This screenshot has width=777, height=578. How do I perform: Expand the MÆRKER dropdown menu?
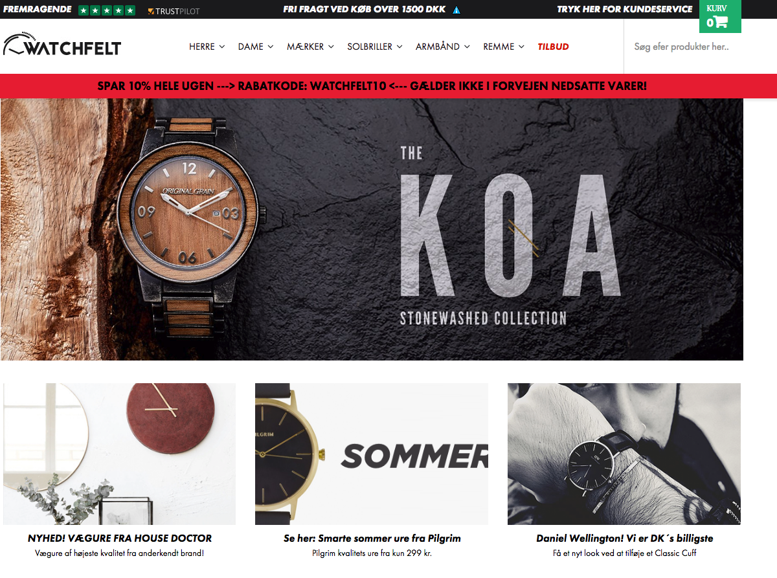310,47
